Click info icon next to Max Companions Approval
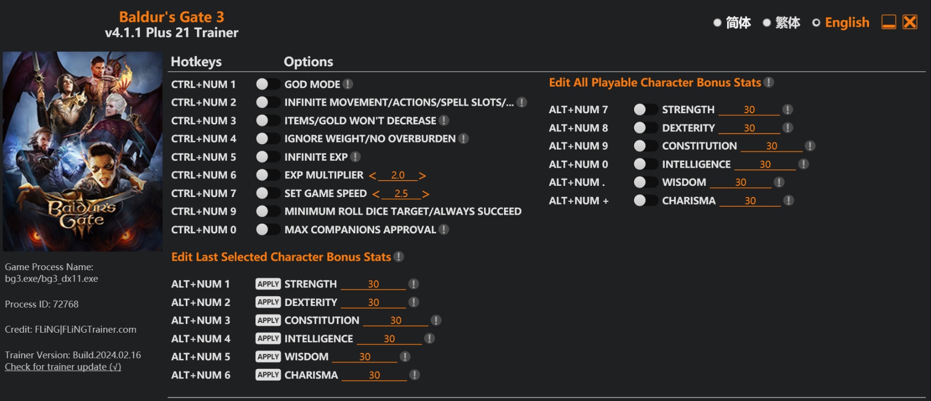This screenshot has width=931, height=401. tap(444, 230)
